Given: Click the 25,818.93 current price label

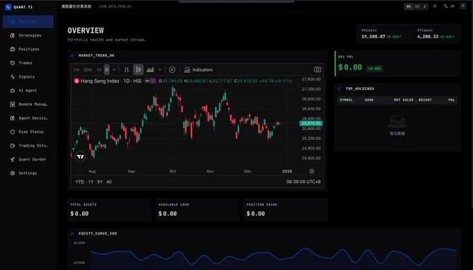Looking at the screenshot, I should click(x=311, y=123).
